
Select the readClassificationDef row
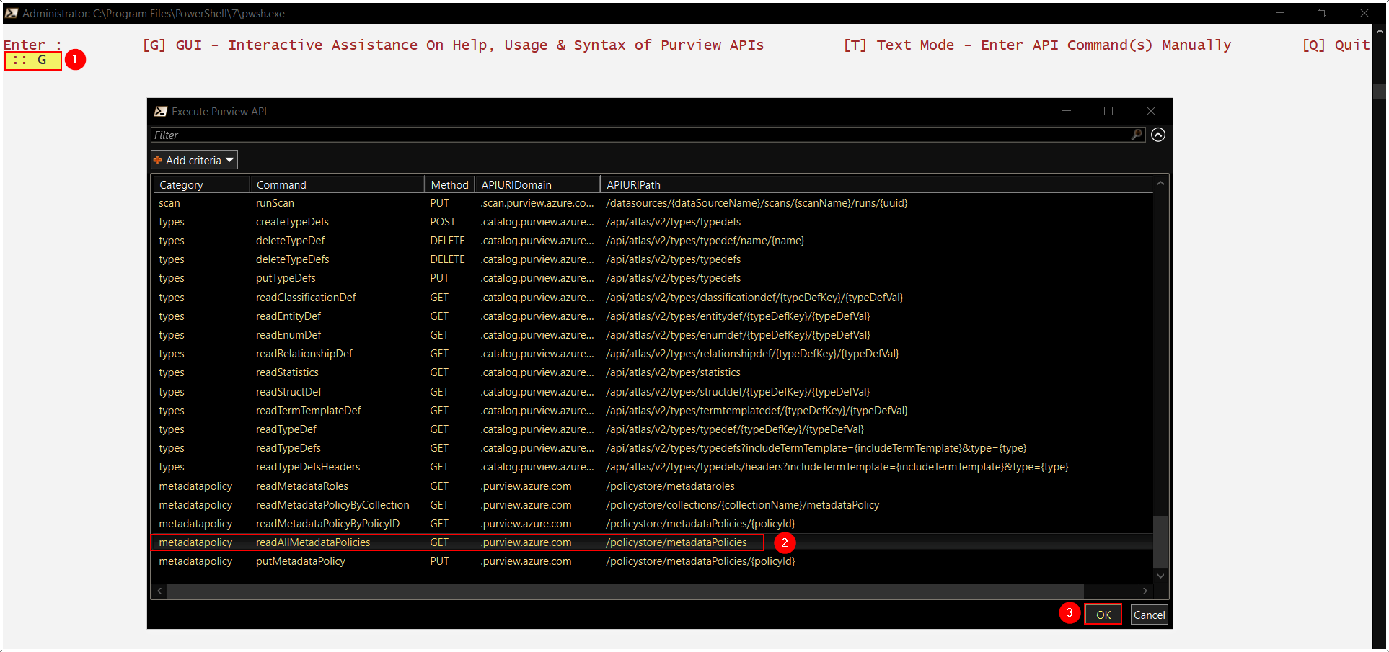[652, 298]
